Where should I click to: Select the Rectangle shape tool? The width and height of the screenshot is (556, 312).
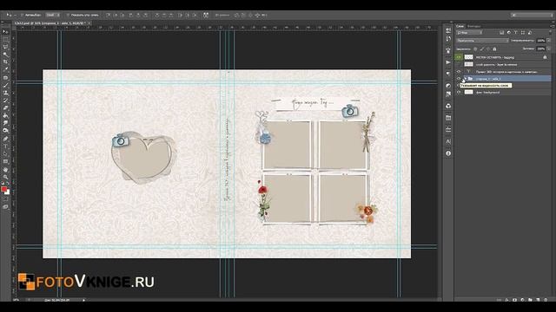pos(5,162)
